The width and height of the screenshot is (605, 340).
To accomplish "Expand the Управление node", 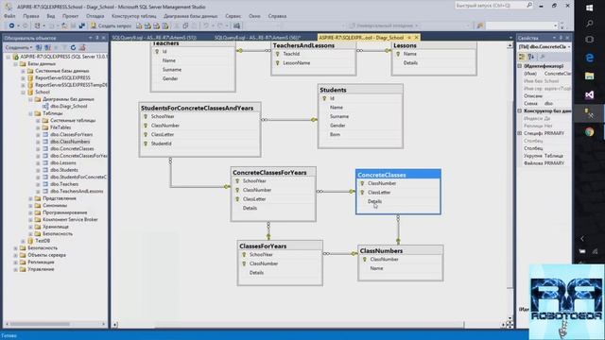I will (x=15, y=269).
